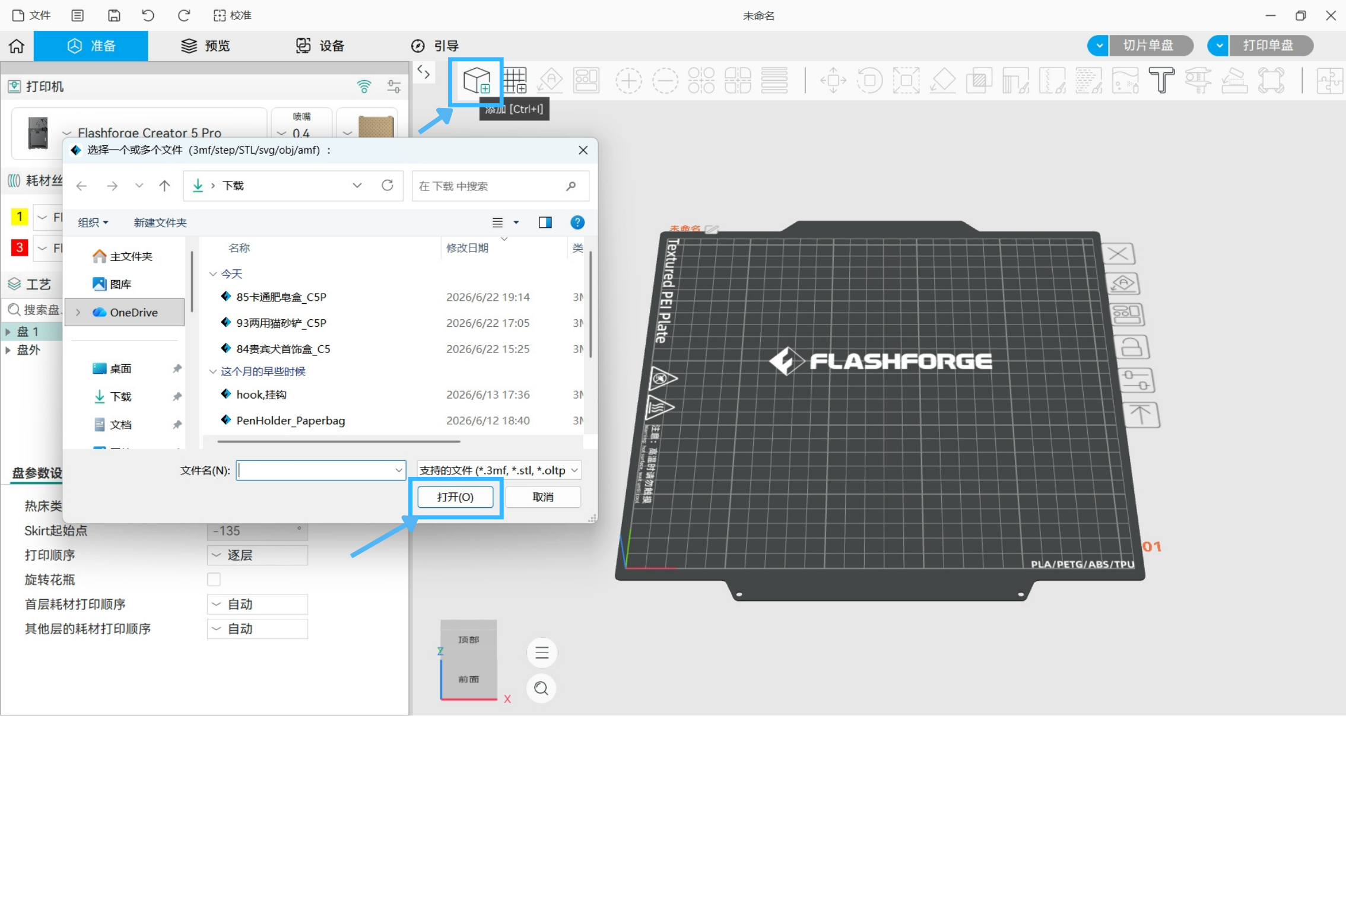This screenshot has height=897, width=1346.
Task: Click the arrange-all icon in top toolbar
Action: coord(586,81)
